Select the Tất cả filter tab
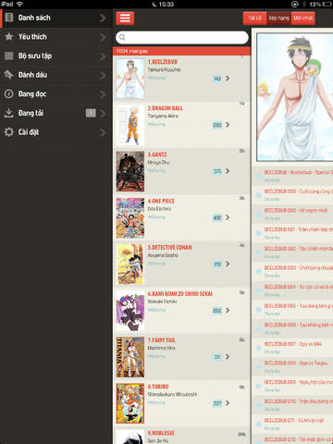Screen dimensions: 333x444 pyautogui.click(x=254, y=18)
